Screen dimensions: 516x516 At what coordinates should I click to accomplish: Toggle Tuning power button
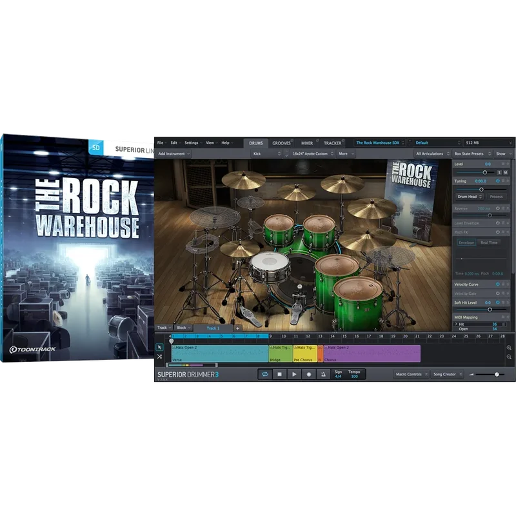(x=497, y=181)
